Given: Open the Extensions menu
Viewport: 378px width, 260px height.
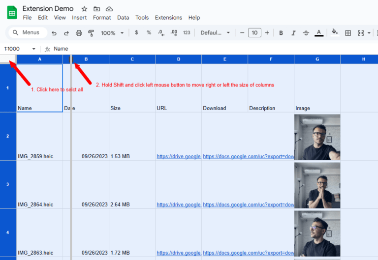Looking at the screenshot, I should coord(168,18).
